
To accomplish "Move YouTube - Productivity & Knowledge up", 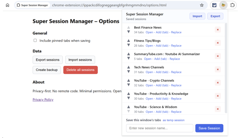I will click(x=129, y=94).
